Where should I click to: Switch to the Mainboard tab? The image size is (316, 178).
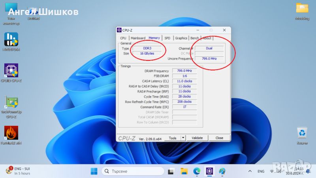[138, 38]
